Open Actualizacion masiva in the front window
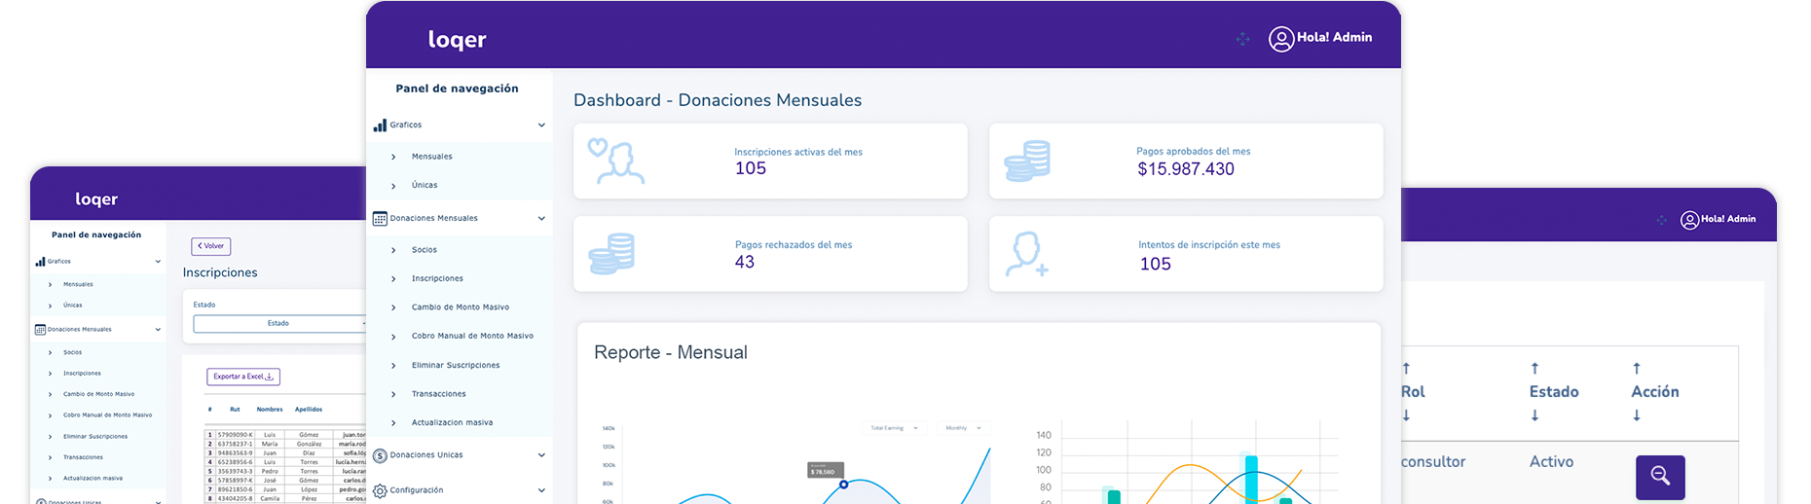This screenshot has width=1811, height=504. [452, 422]
